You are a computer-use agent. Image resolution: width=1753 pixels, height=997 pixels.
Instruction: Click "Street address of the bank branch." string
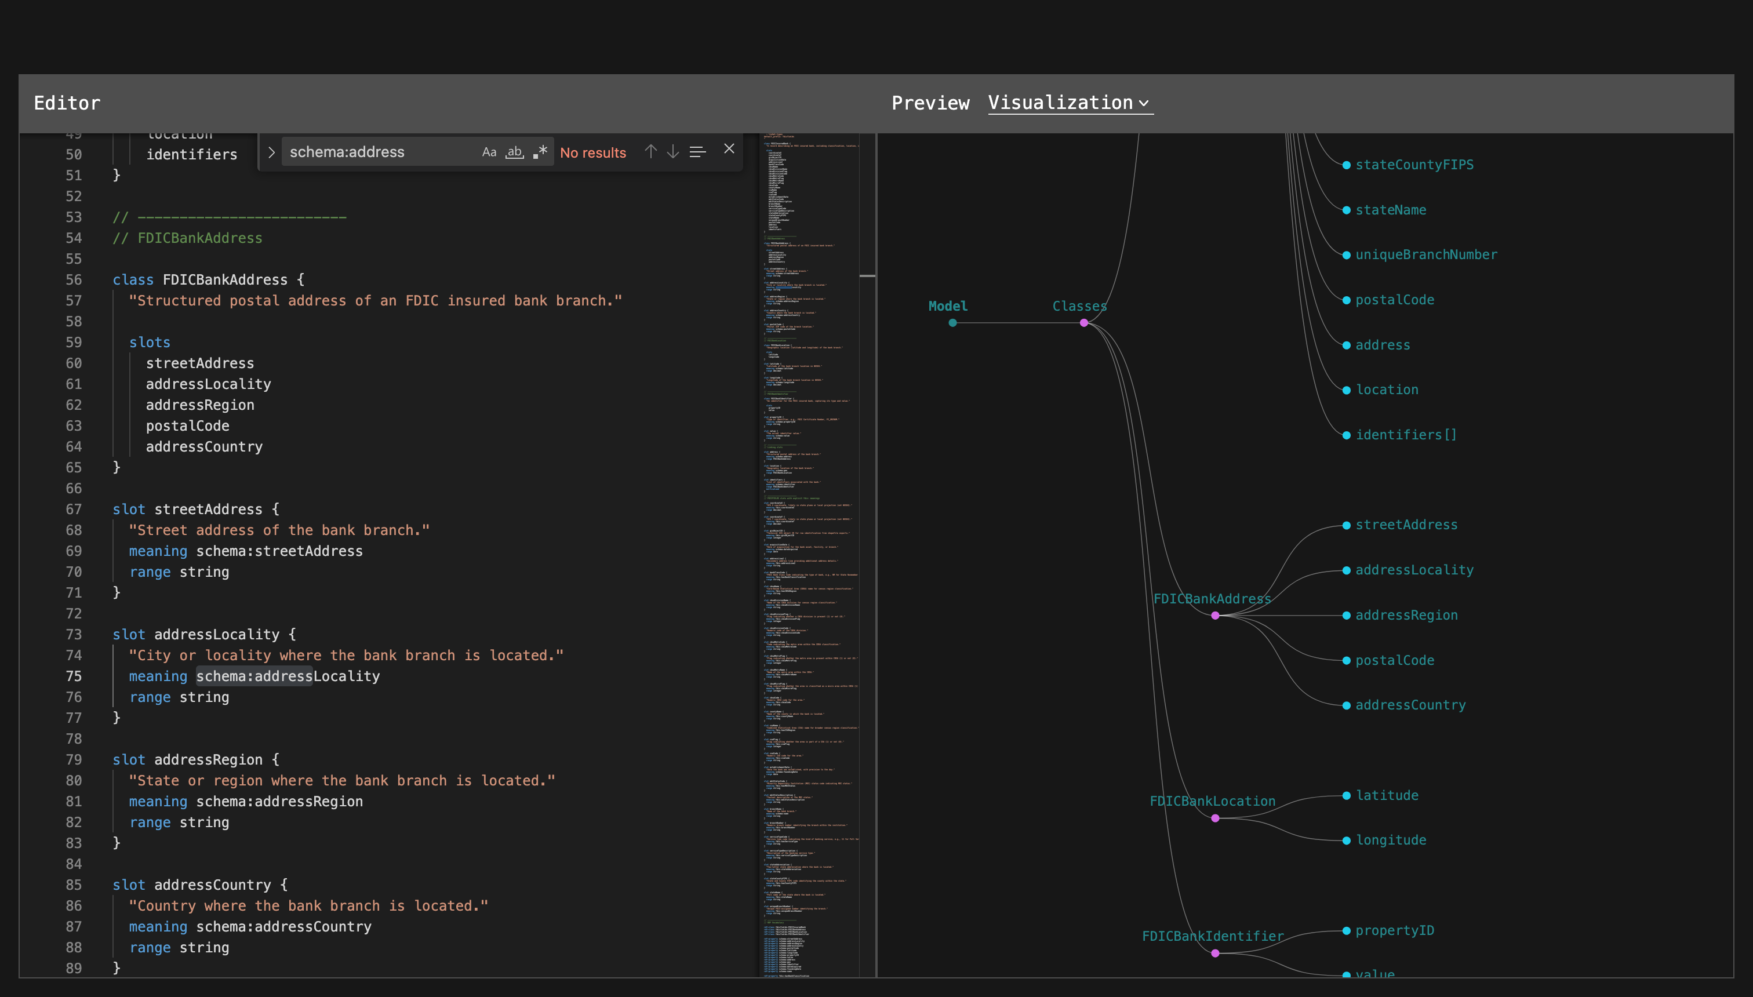pos(279,531)
